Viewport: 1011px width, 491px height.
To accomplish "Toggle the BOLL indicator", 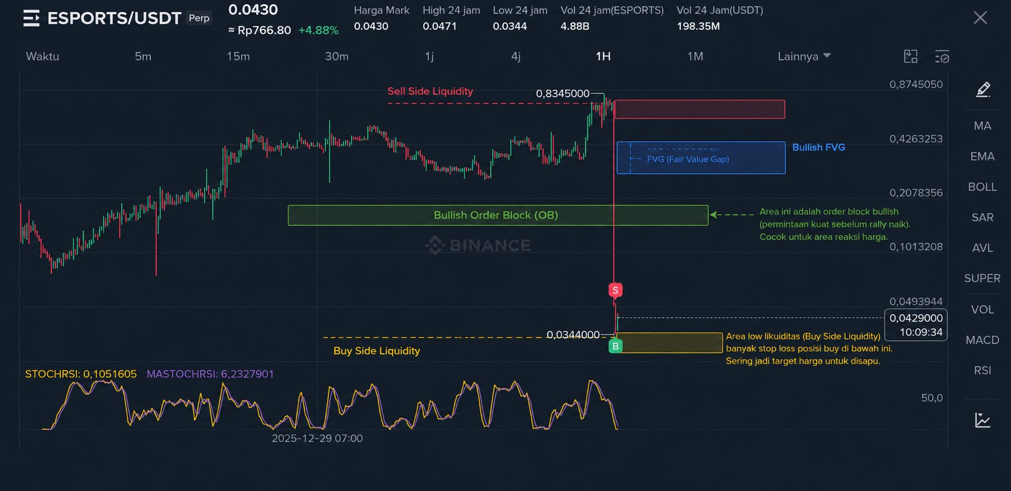I will coord(982,187).
